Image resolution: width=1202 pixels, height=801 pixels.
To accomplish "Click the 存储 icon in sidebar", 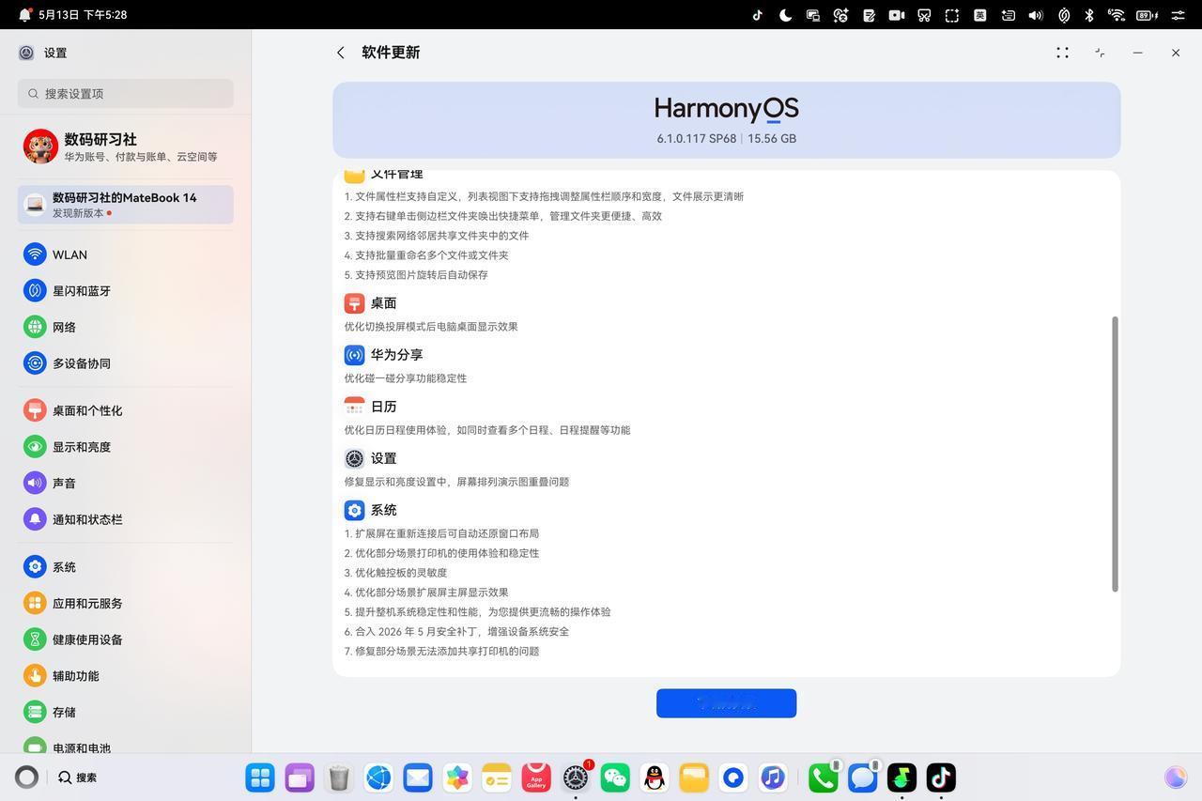I will point(35,712).
